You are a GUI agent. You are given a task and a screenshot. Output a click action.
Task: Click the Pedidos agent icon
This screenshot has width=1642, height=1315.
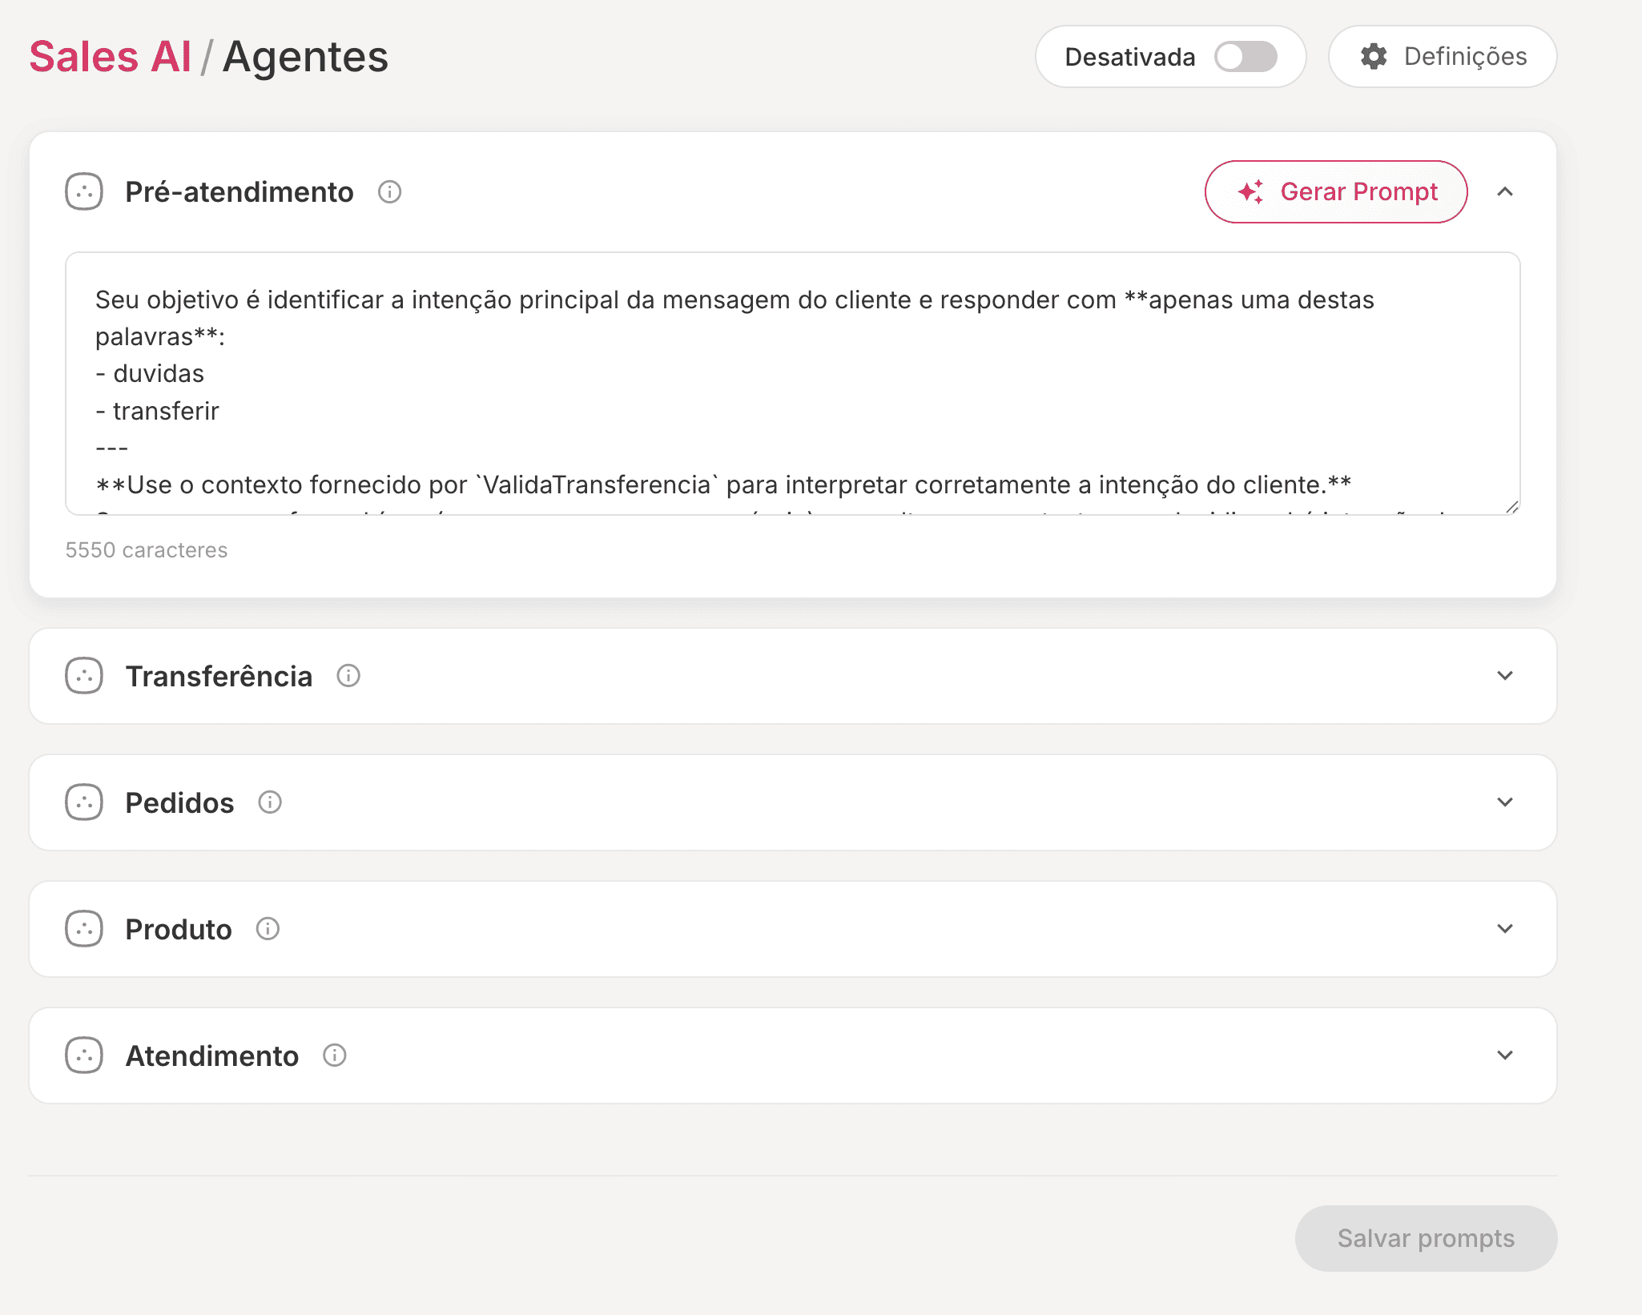(x=84, y=802)
